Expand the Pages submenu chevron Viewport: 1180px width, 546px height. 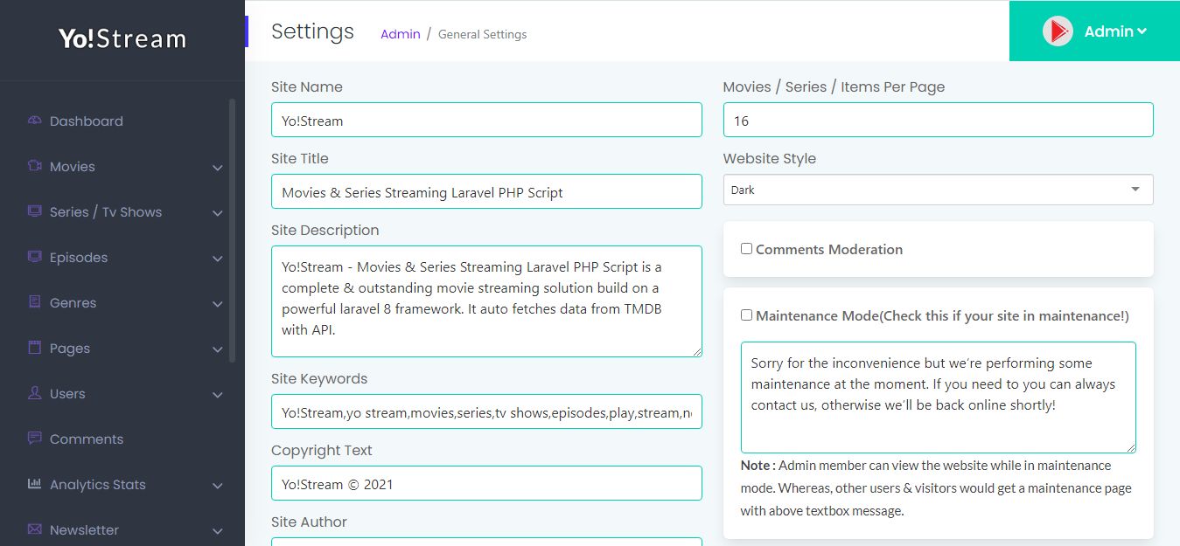tap(217, 349)
